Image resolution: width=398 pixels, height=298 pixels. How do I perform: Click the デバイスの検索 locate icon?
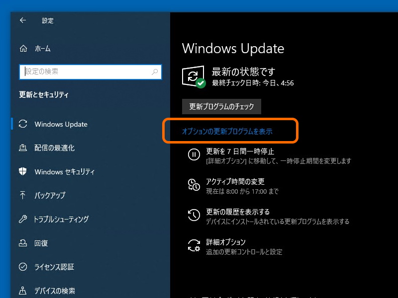[23, 291]
